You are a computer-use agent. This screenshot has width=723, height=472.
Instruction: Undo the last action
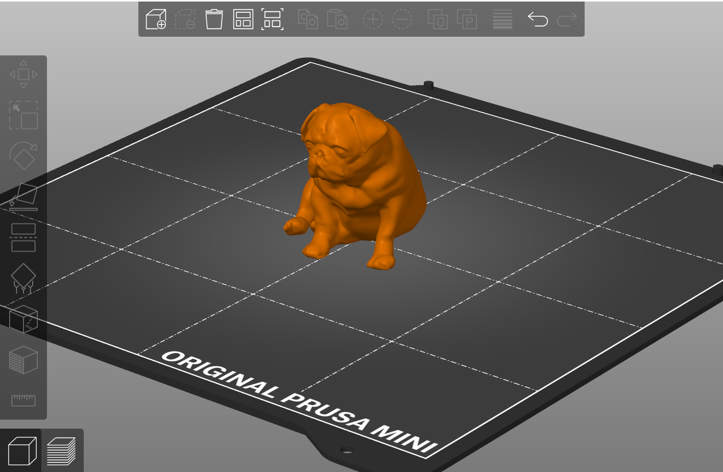(538, 19)
